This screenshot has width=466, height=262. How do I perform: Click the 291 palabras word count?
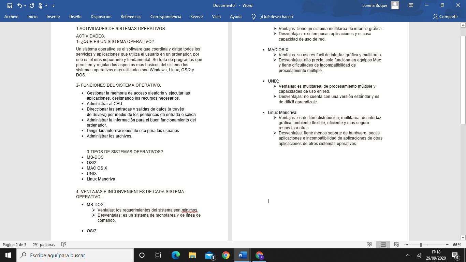tap(44, 245)
